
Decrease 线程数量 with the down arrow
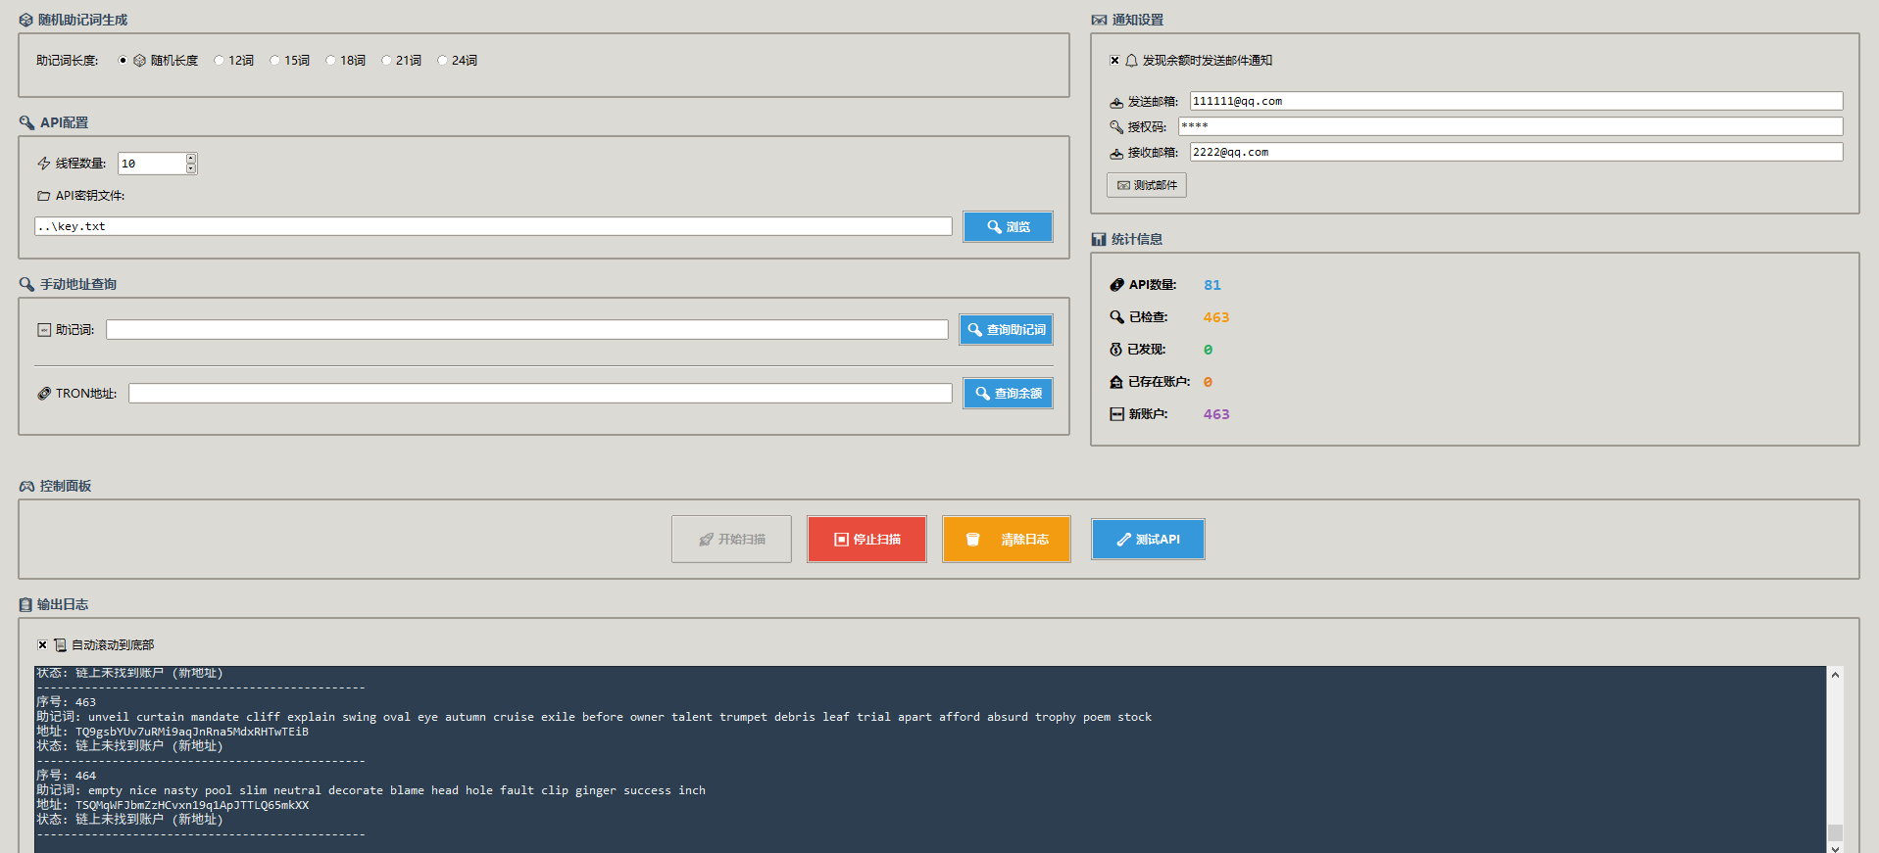pos(191,168)
